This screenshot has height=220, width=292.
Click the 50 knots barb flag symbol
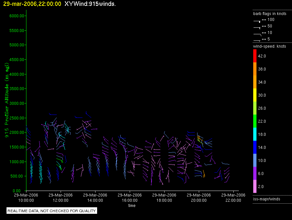[x=257, y=28]
